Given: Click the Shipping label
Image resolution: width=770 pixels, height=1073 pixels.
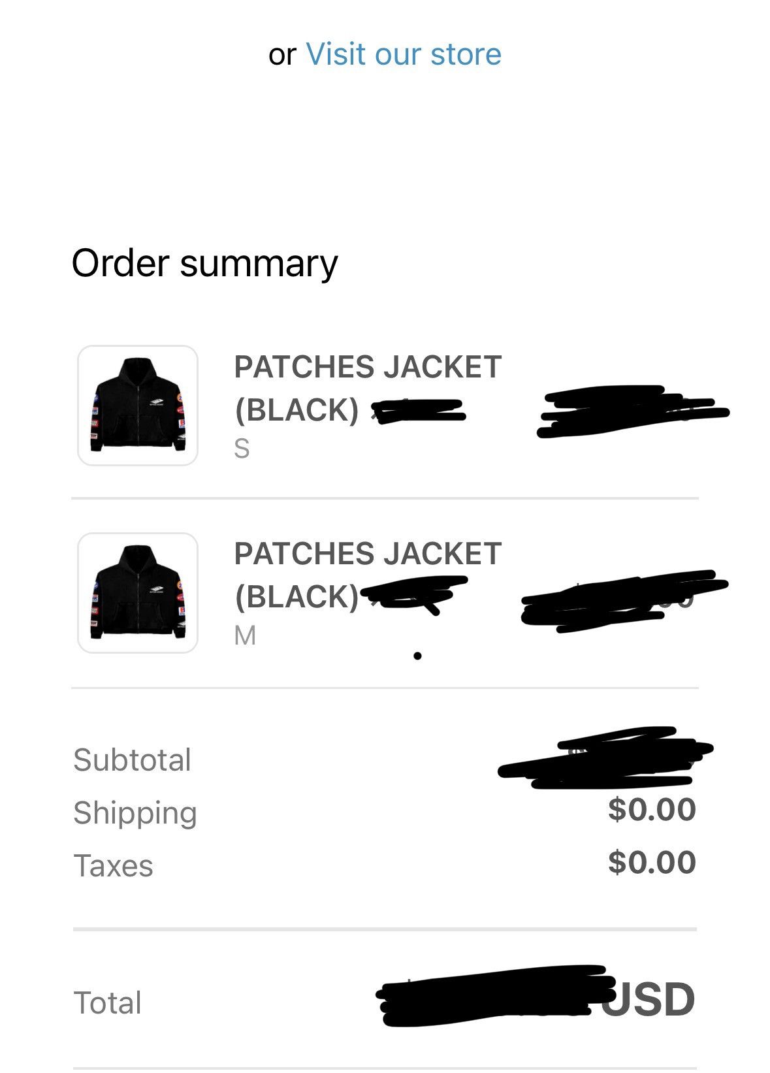Looking at the screenshot, I should (x=136, y=812).
